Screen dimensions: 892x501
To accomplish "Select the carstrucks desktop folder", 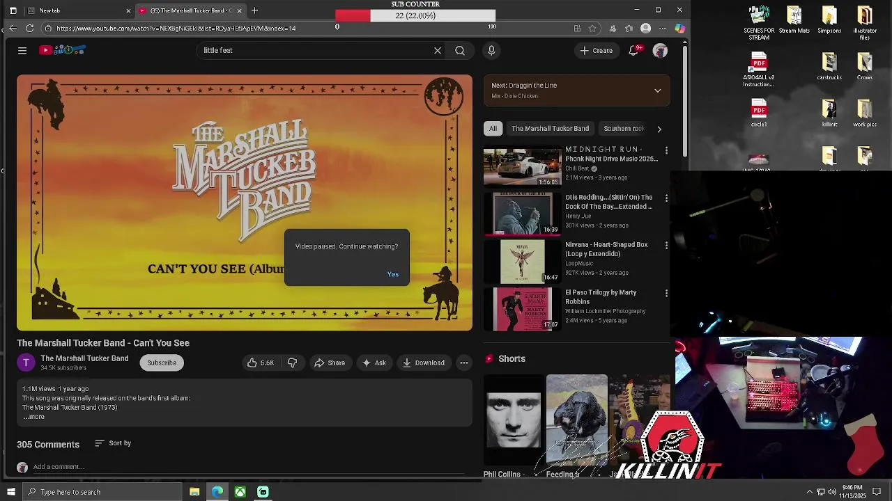I will pyautogui.click(x=829, y=66).
